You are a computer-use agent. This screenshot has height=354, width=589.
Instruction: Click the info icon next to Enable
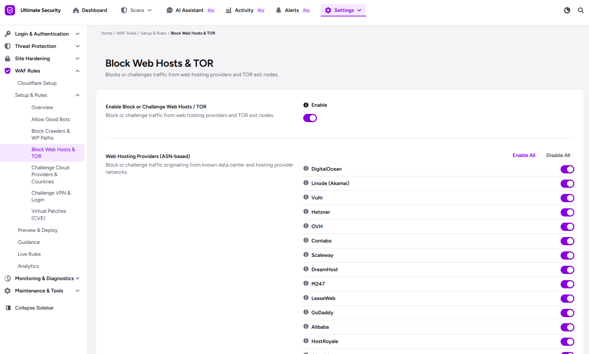point(306,105)
